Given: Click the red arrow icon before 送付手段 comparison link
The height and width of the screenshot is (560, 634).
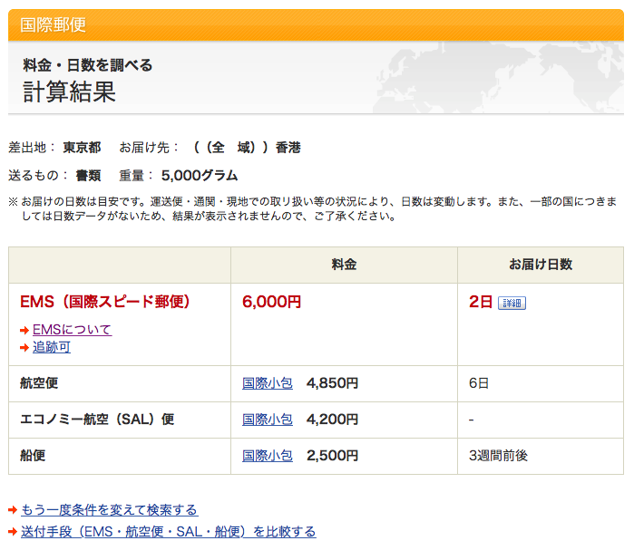Looking at the screenshot, I should 13,532.
